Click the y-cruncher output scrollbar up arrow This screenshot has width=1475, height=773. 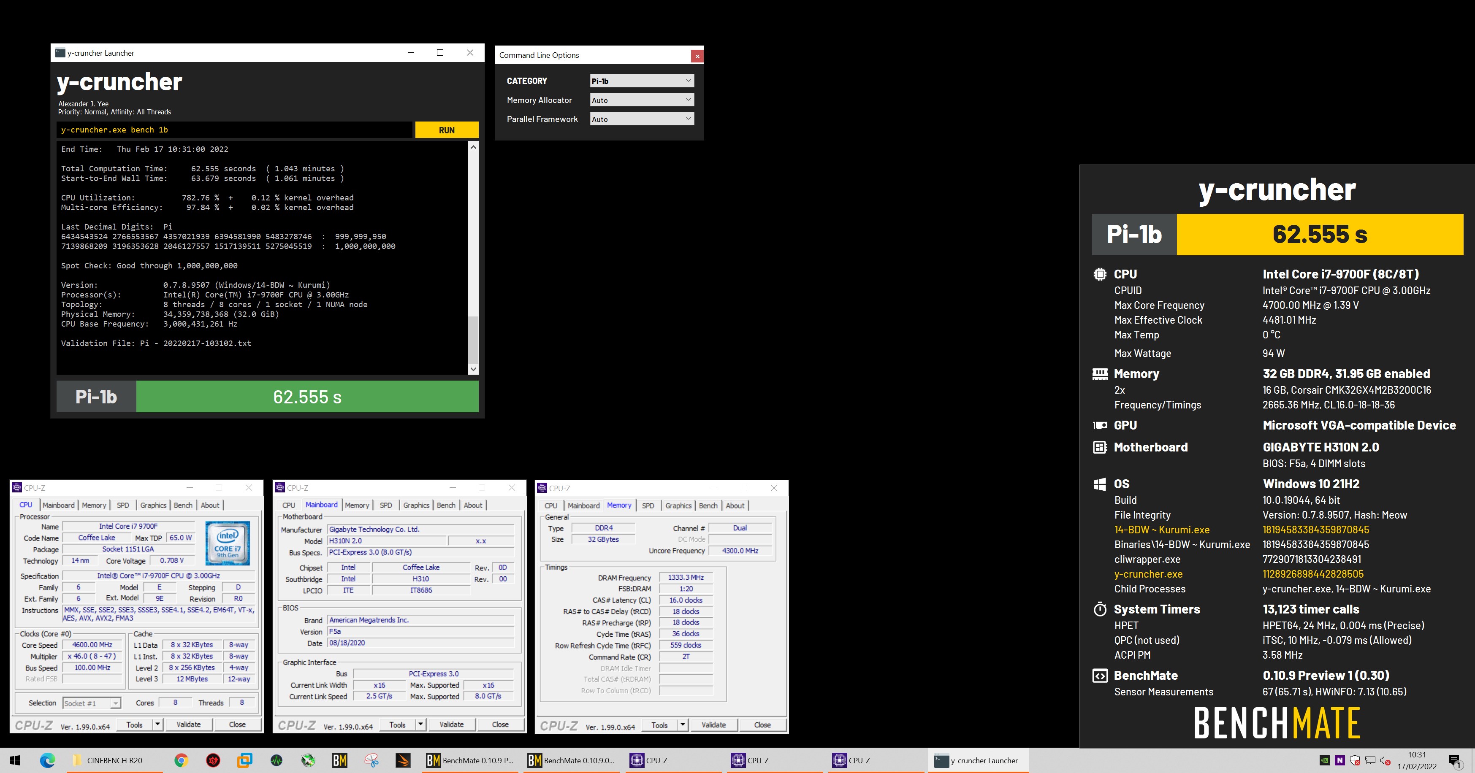(473, 147)
